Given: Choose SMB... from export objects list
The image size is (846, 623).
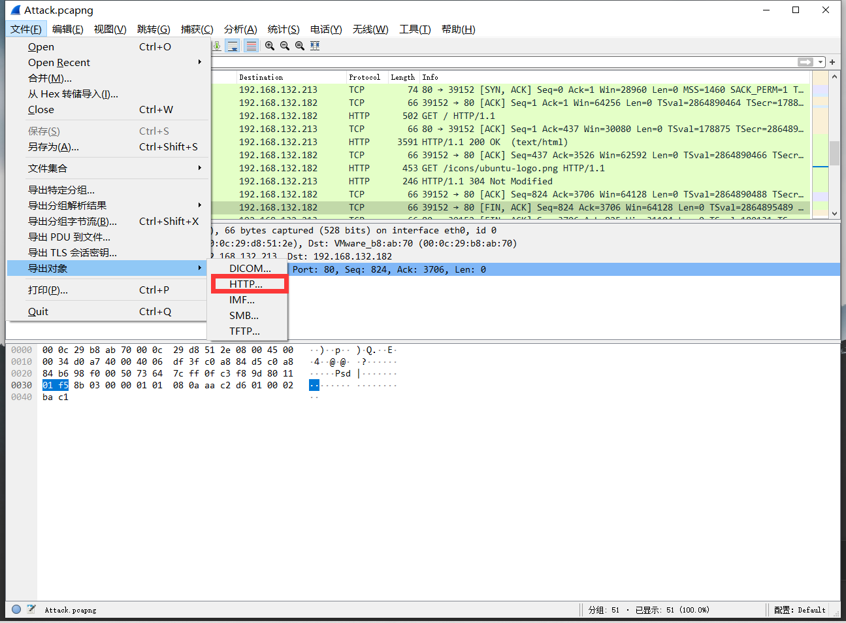Looking at the screenshot, I should pyautogui.click(x=244, y=316).
